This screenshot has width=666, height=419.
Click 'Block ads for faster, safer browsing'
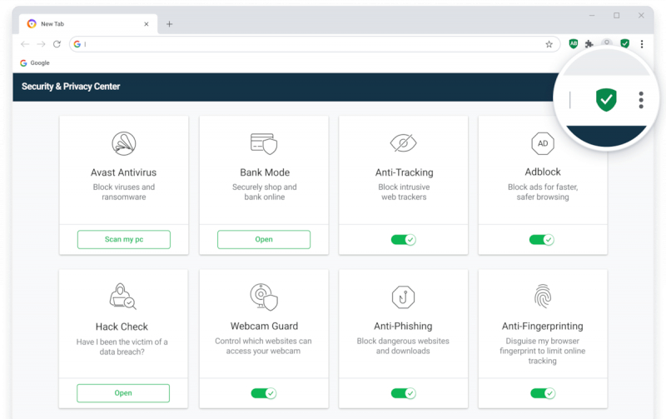point(543,192)
